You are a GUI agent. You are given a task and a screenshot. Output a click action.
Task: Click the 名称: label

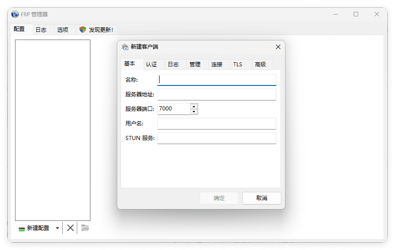tap(131, 80)
